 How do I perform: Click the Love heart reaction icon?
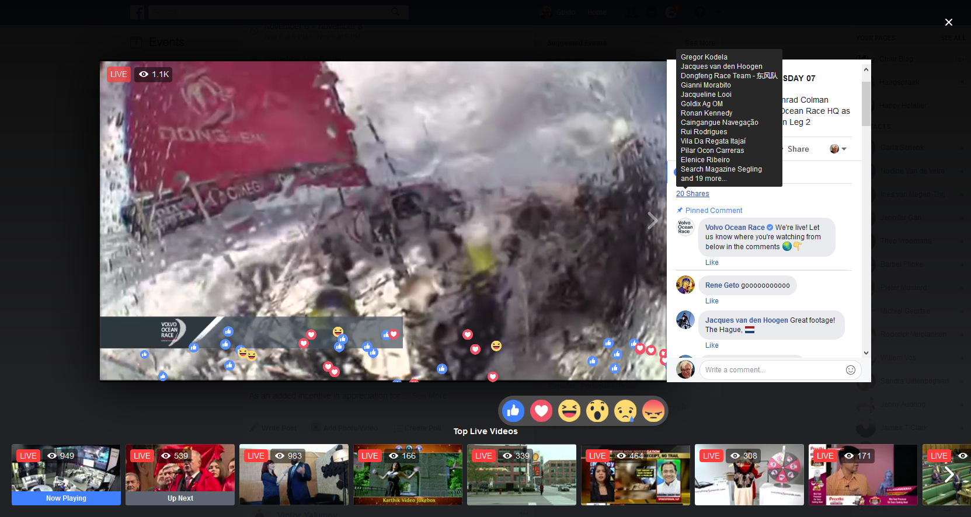(x=541, y=411)
